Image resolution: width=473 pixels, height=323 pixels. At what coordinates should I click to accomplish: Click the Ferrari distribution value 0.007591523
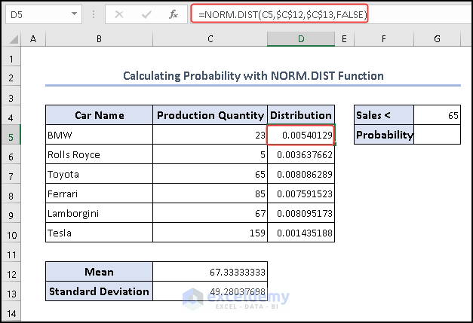pyautogui.click(x=301, y=193)
